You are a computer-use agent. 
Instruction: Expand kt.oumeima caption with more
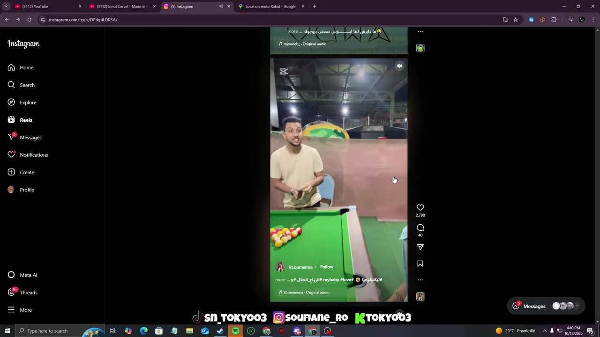[x=280, y=280]
